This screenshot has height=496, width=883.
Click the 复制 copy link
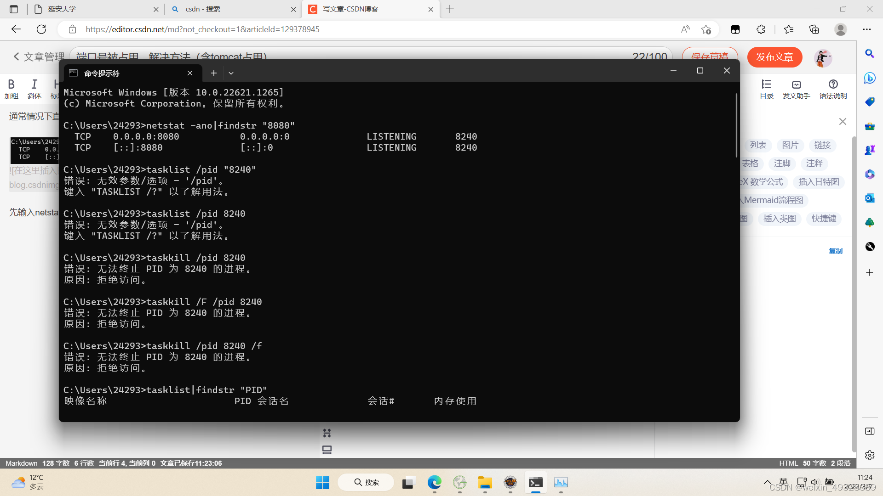[x=836, y=251]
